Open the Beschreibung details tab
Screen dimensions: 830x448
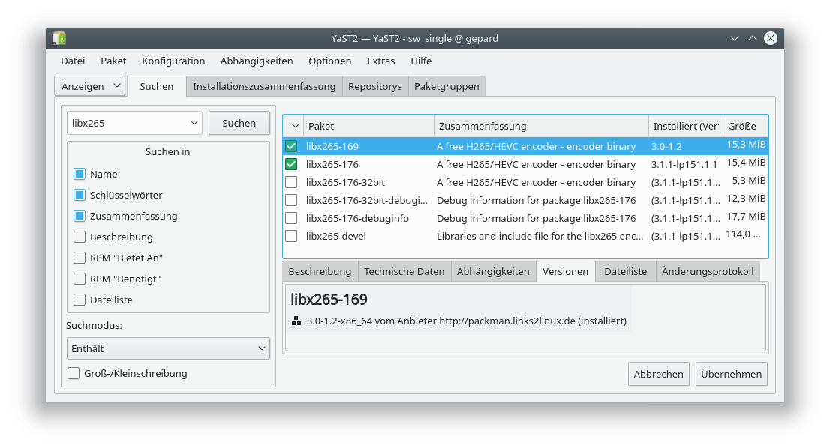point(320,271)
